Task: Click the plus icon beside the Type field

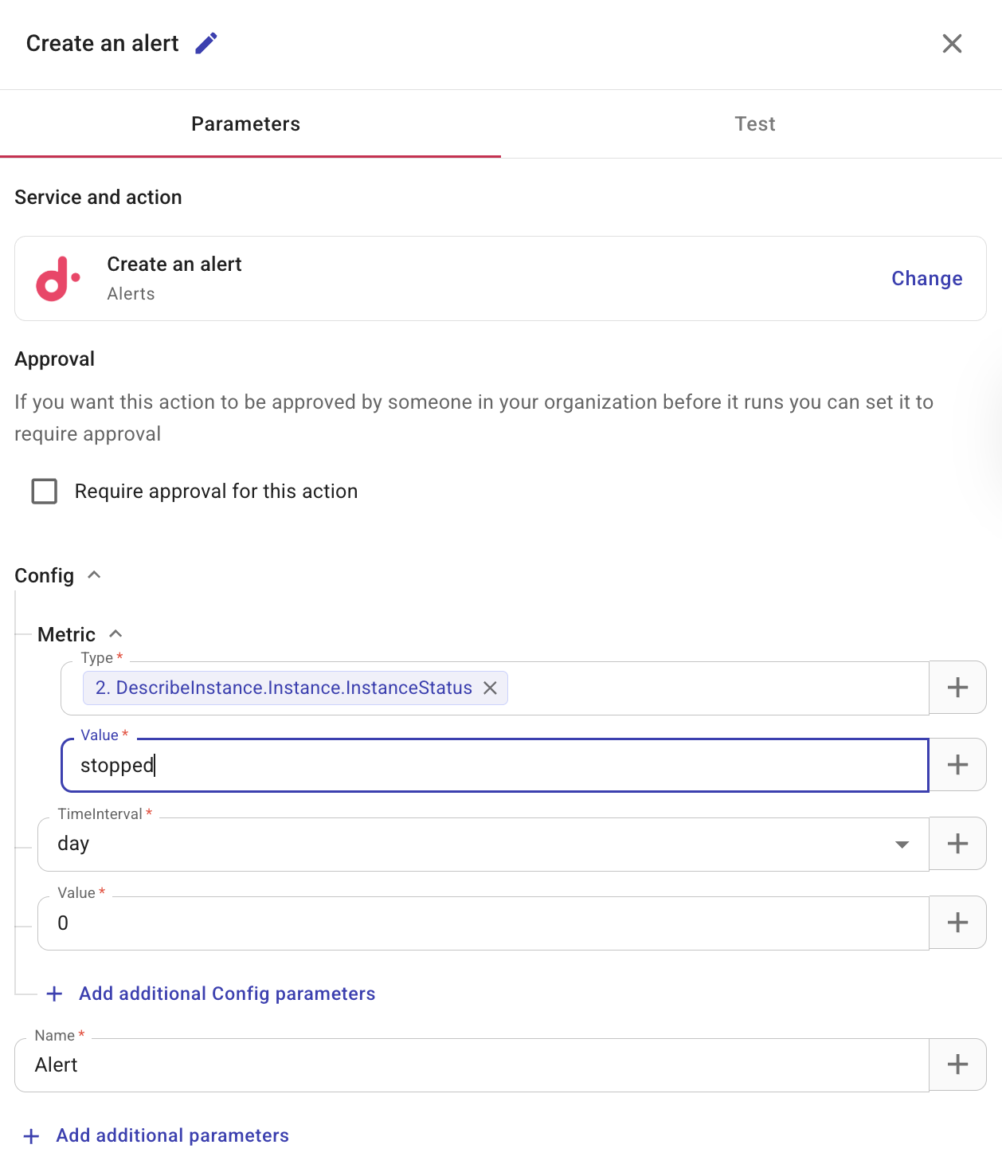Action: [x=957, y=687]
